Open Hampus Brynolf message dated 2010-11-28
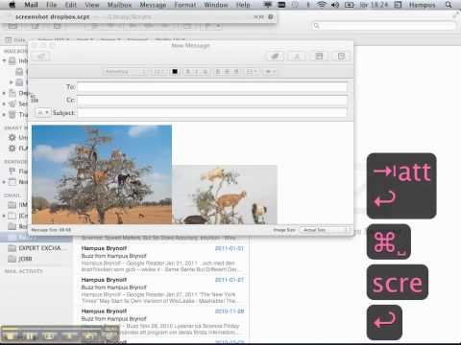The image size is (461, 345). (162, 321)
